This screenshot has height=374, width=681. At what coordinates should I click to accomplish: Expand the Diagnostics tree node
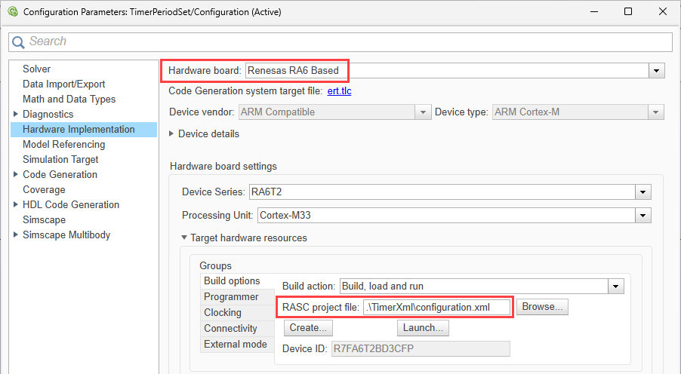coord(16,114)
